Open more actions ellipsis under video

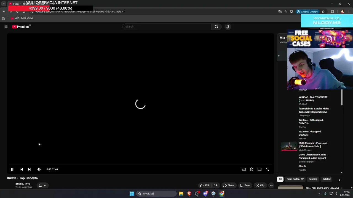coord(271,185)
